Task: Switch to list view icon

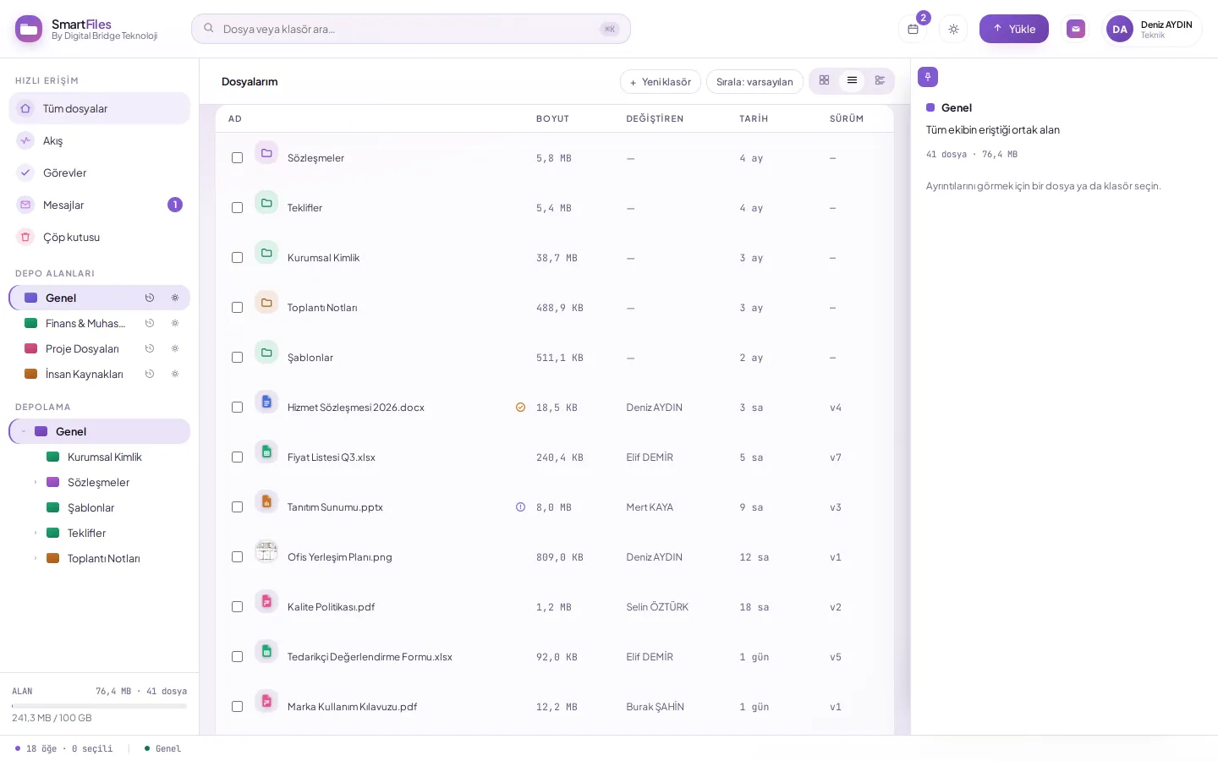Action: pos(852,80)
